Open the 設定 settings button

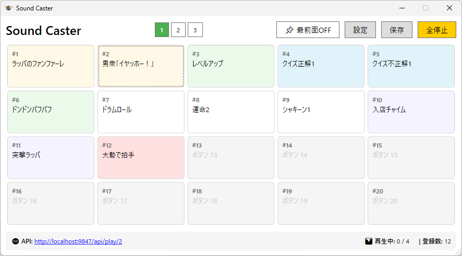point(360,30)
